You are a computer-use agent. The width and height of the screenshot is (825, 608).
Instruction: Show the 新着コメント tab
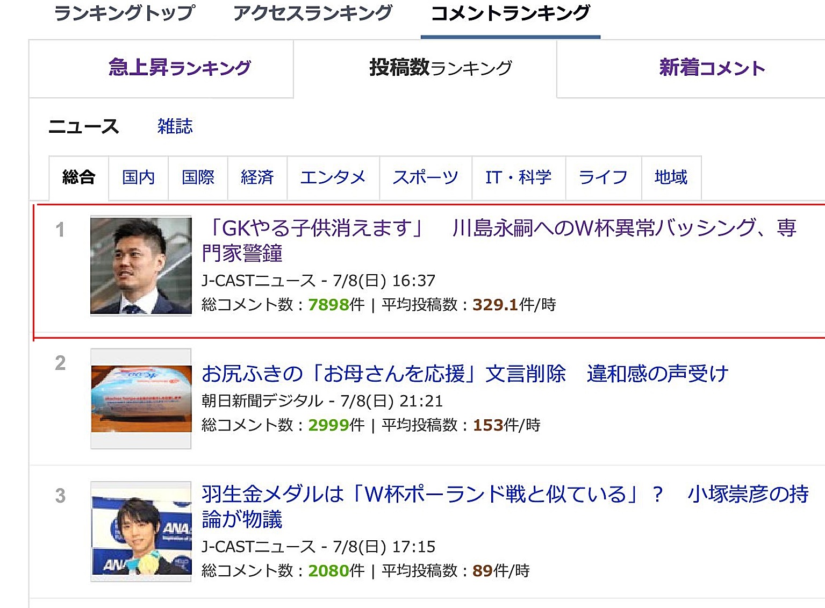(x=712, y=68)
